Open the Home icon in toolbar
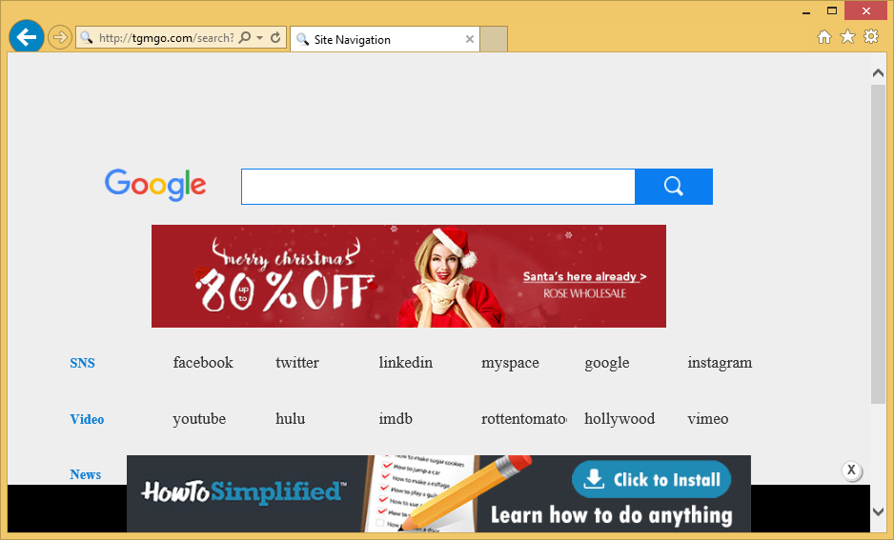The height and width of the screenshot is (540, 894). pyautogui.click(x=823, y=37)
